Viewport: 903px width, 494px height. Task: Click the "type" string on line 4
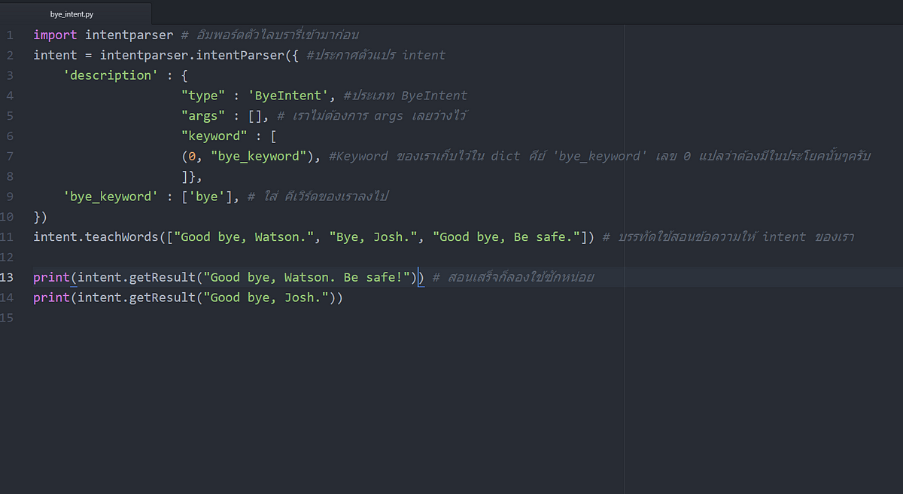[203, 96]
